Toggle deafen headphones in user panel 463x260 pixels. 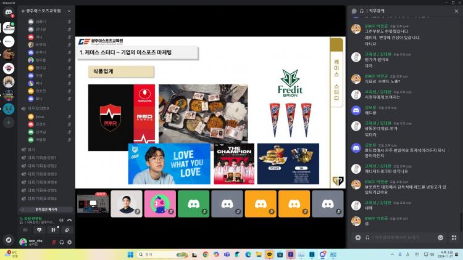coord(62,242)
